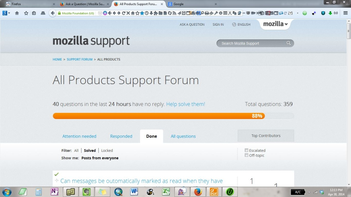Click the green padlock site identity icon

coord(59,13)
